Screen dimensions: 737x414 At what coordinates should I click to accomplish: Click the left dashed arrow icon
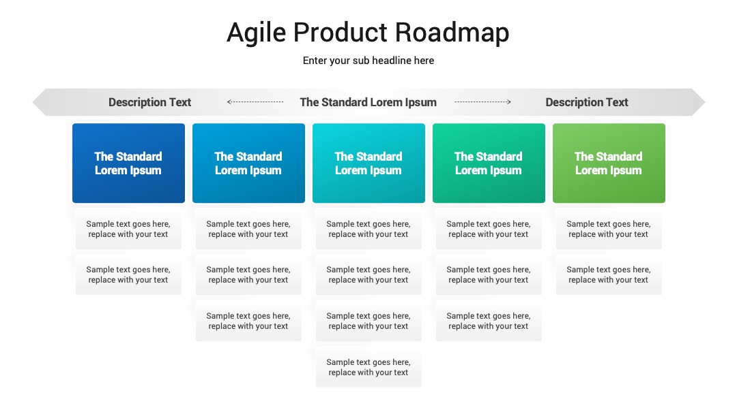coord(255,101)
